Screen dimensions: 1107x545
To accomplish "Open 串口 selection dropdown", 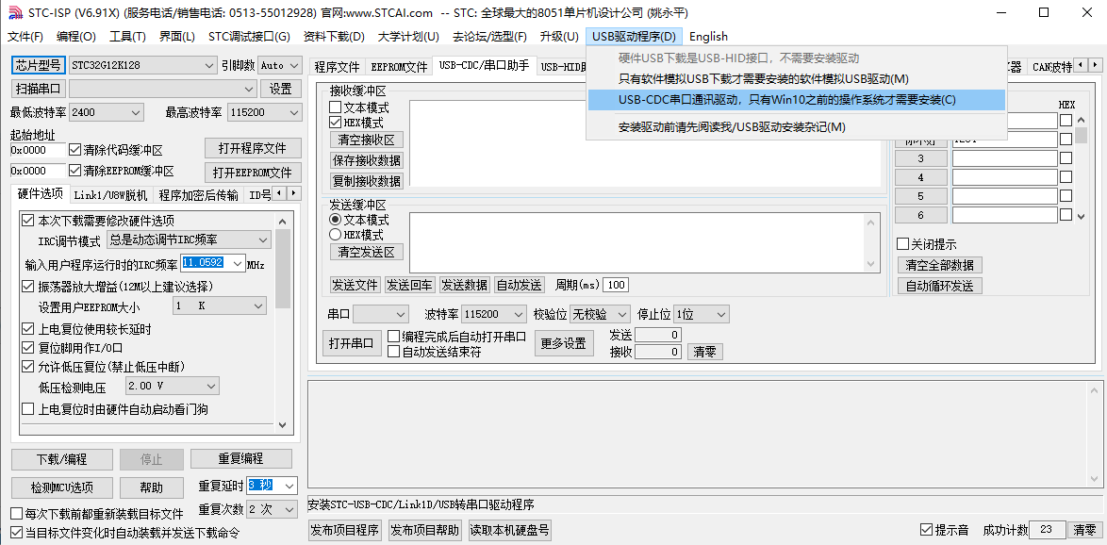I will (381, 314).
